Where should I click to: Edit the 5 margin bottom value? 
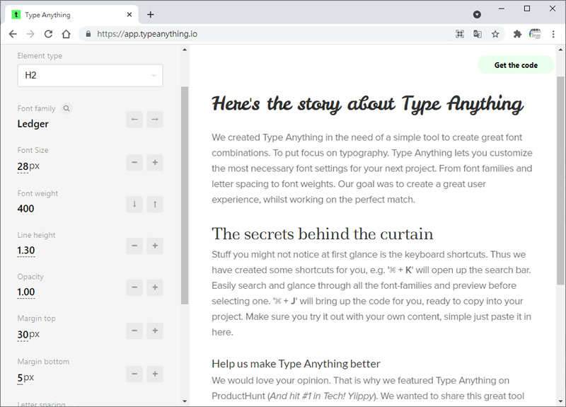click(x=20, y=378)
